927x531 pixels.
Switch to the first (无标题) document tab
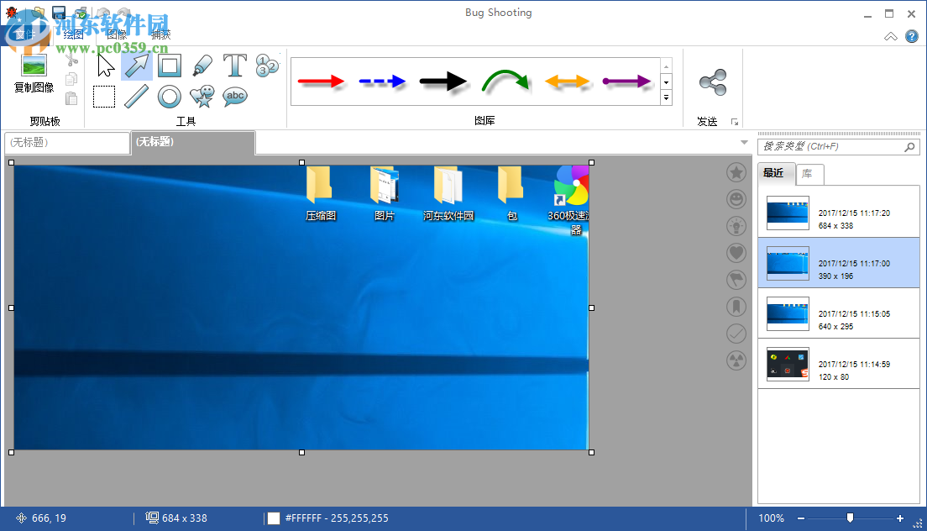(x=67, y=143)
